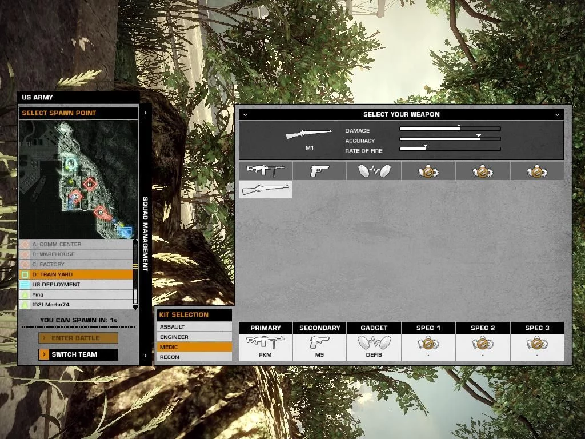Viewport: 585px width, 439px height.
Task: Open the SPEC 3 loadout slot
Action: tap(537, 347)
